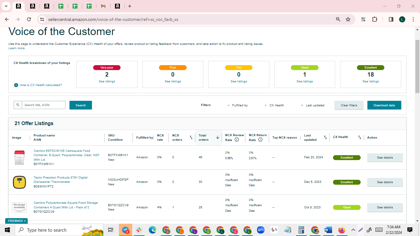The image size is (420, 236).
Task: Click the address bar URL
Action: click(113, 19)
